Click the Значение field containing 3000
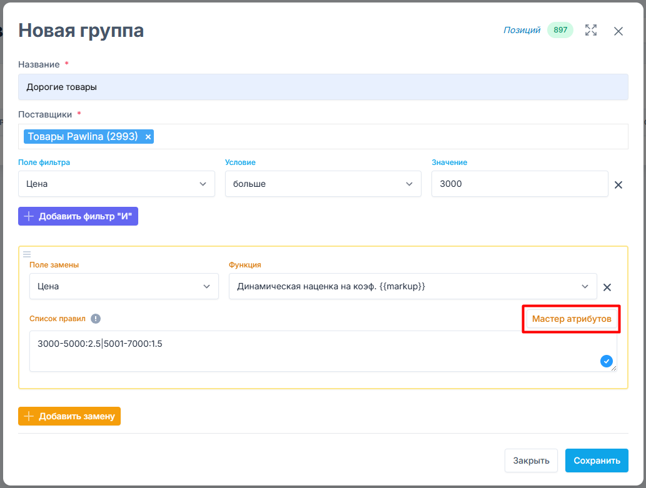The height and width of the screenshot is (488, 646). [519, 184]
